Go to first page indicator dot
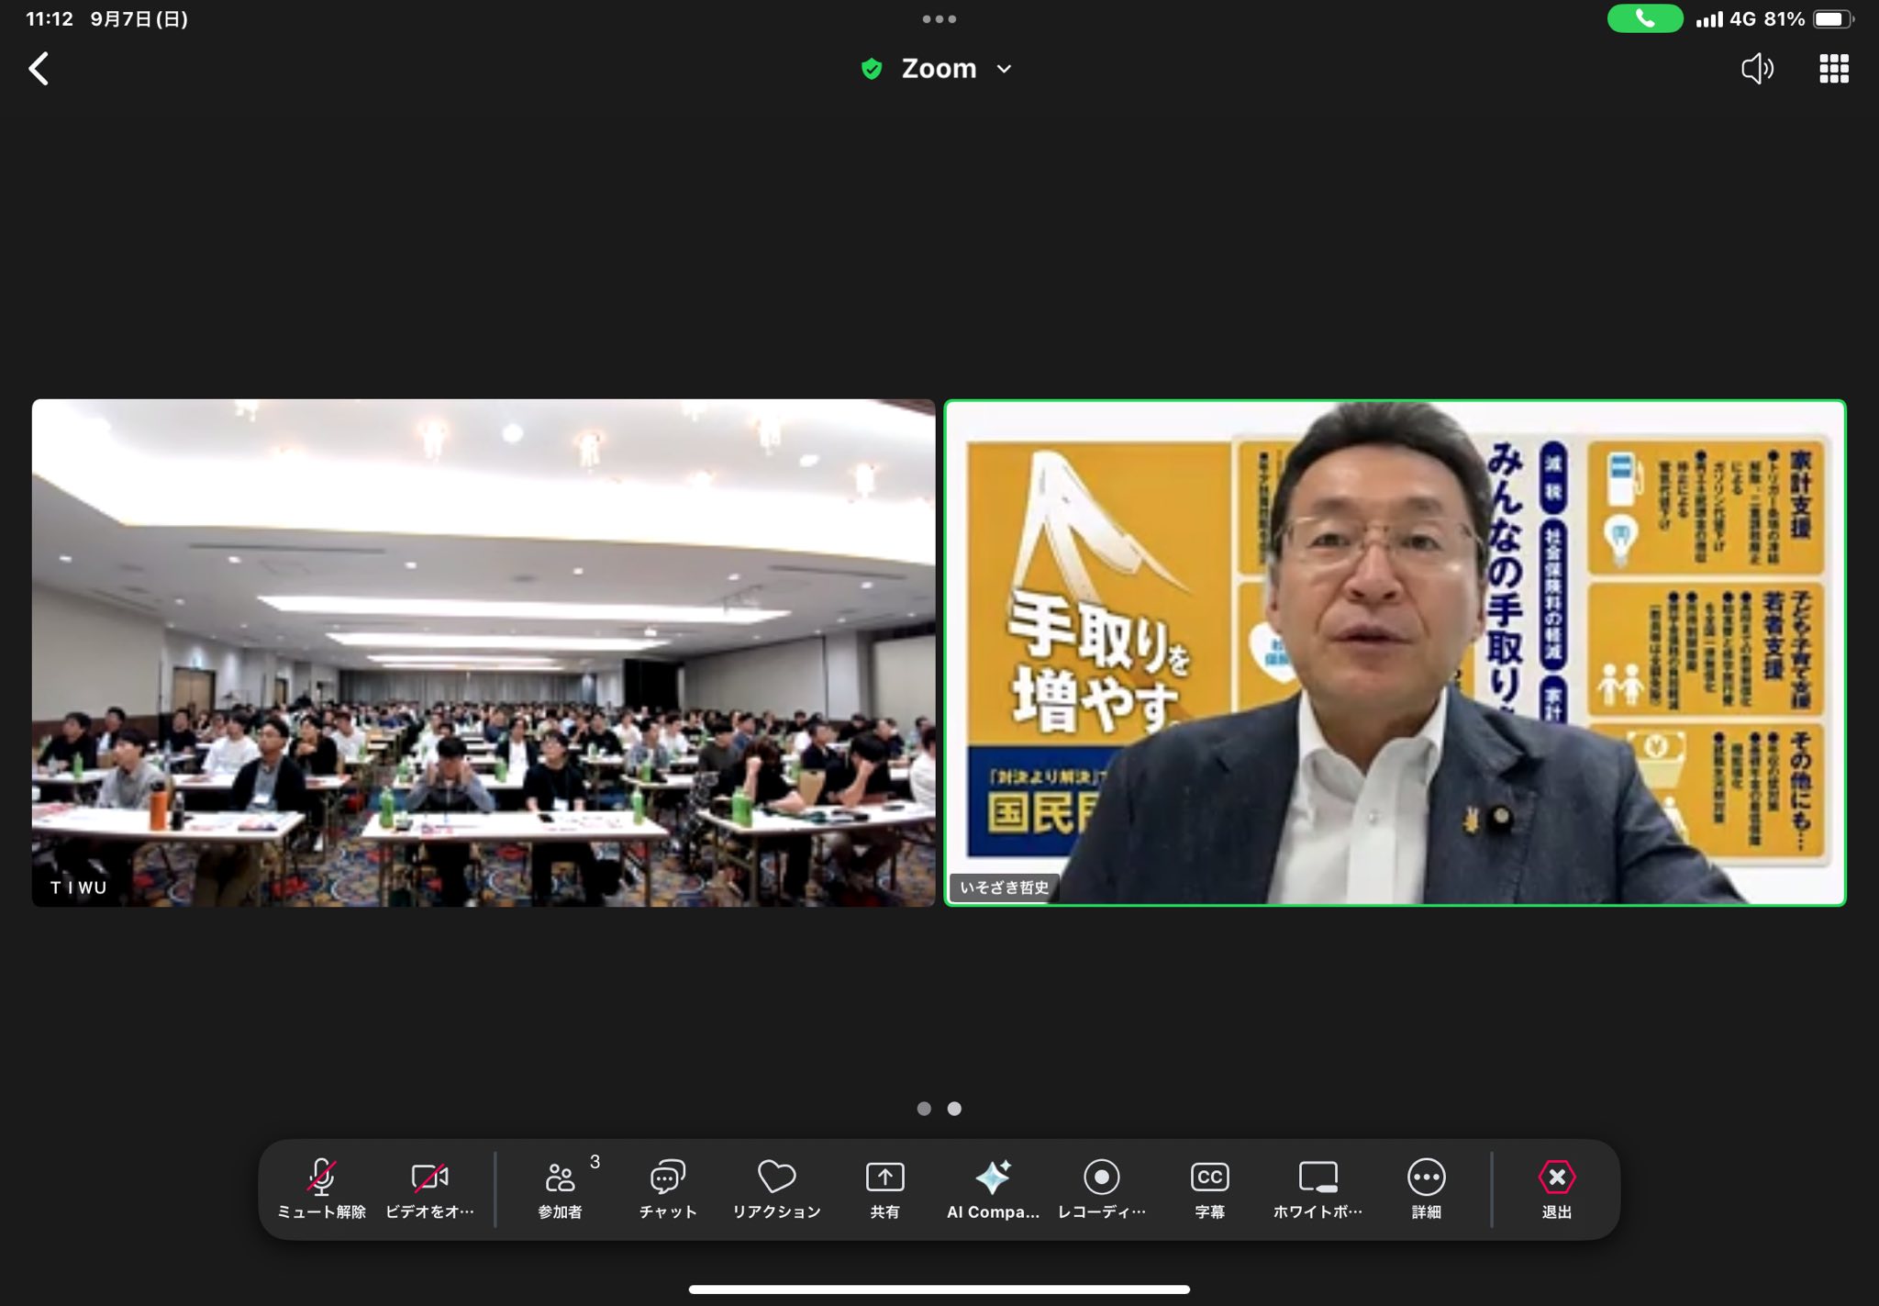This screenshot has height=1306, width=1879. point(924,1109)
